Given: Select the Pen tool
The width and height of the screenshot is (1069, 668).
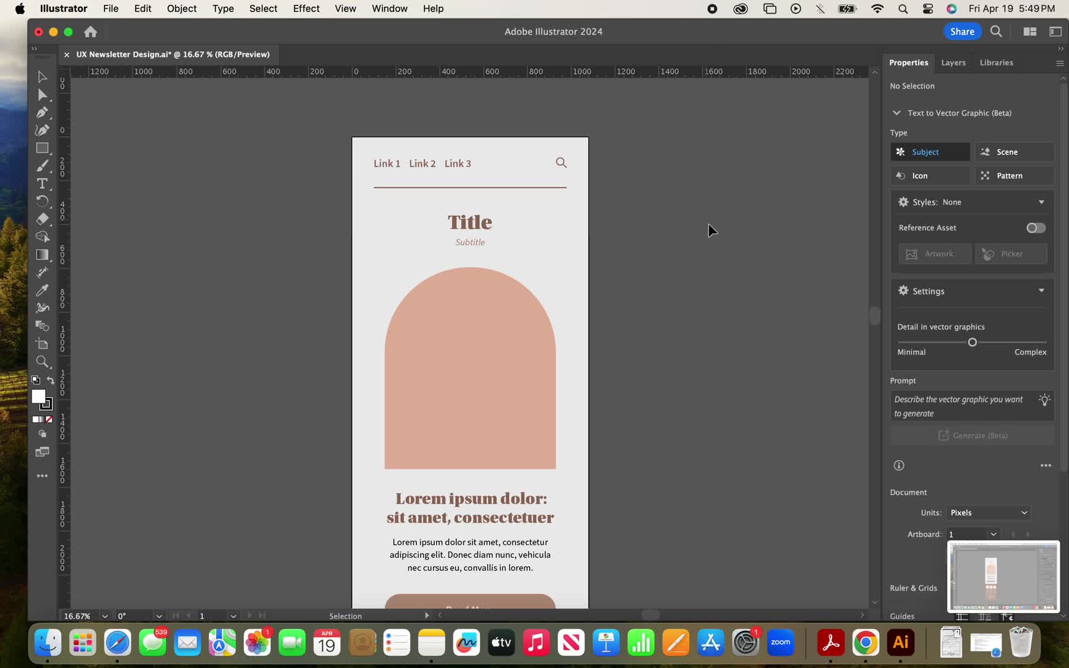Looking at the screenshot, I should click(42, 113).
